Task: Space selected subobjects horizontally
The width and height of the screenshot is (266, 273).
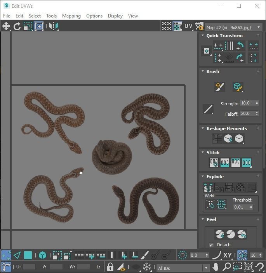Action: [x=254, y=46]
